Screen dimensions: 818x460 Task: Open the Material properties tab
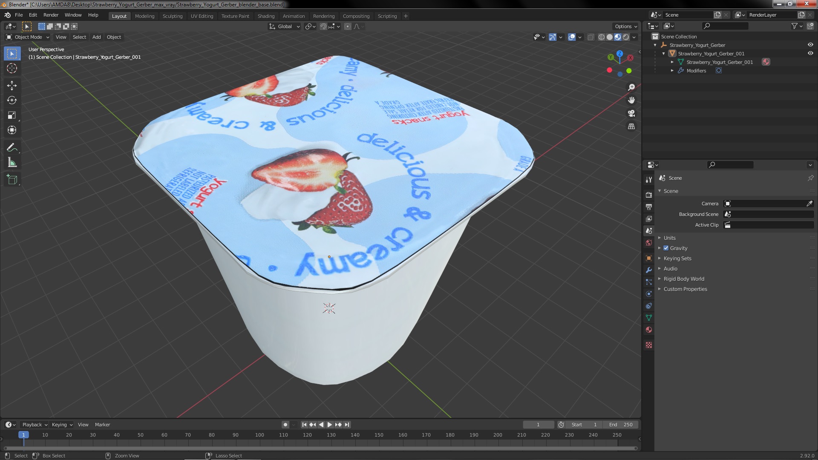click(x=649, y=330)
